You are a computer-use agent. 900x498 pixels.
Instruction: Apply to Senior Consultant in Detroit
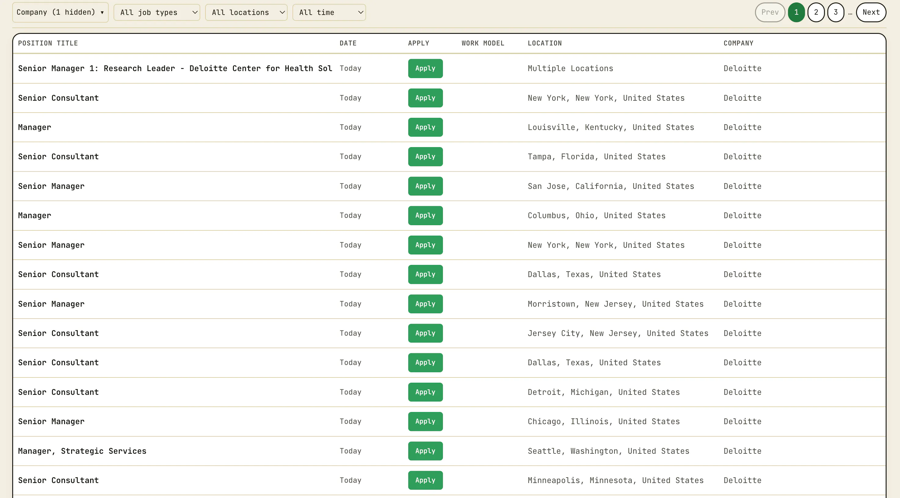pyautogui.click(x=425, y=392)
